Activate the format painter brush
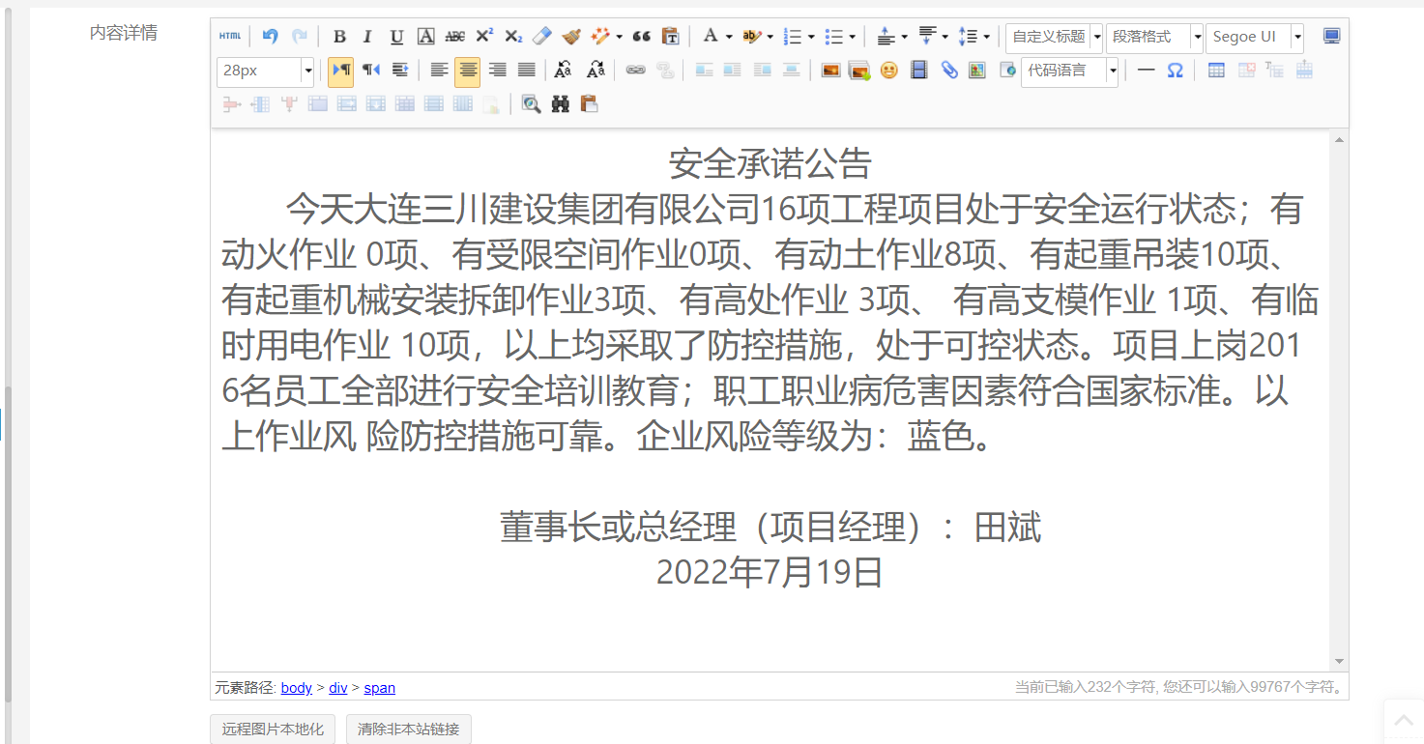Image resolution: width=1424 pixels, height=744 pixels. [x=570, y=37]
